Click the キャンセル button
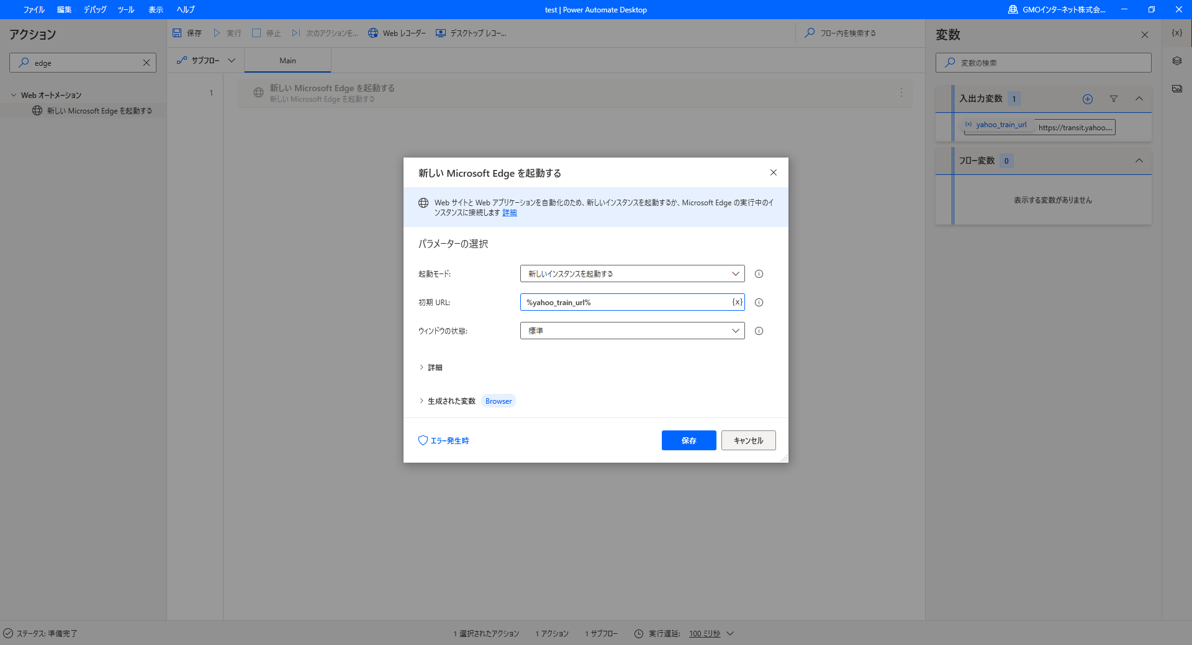 pos(748,440)
